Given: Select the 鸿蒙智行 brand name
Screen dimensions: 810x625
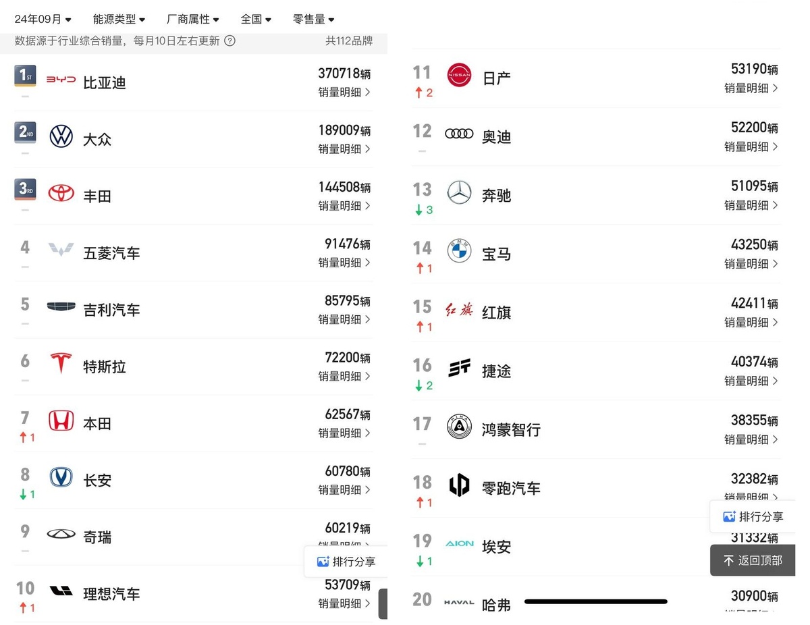Looking at the screenshot, I should tap(511, 429).
